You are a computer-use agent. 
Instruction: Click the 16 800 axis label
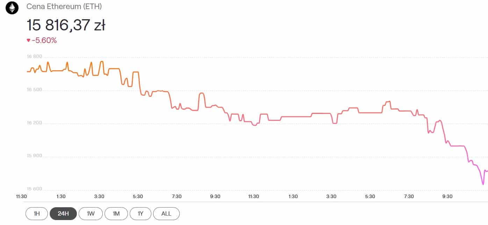pos(34,57)
